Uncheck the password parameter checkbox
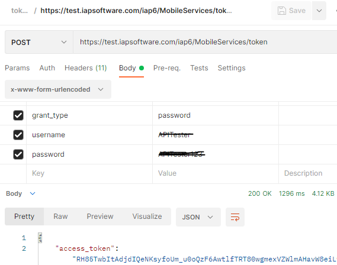 click(x=18, y=154)
